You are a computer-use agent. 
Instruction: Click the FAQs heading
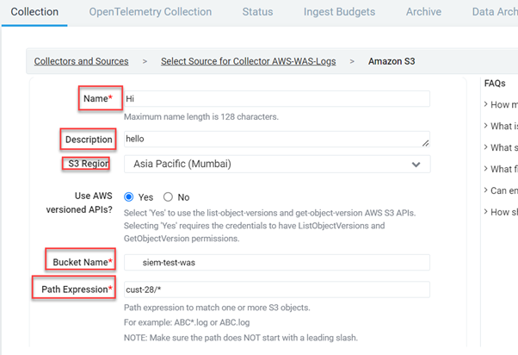pos(495,84)
